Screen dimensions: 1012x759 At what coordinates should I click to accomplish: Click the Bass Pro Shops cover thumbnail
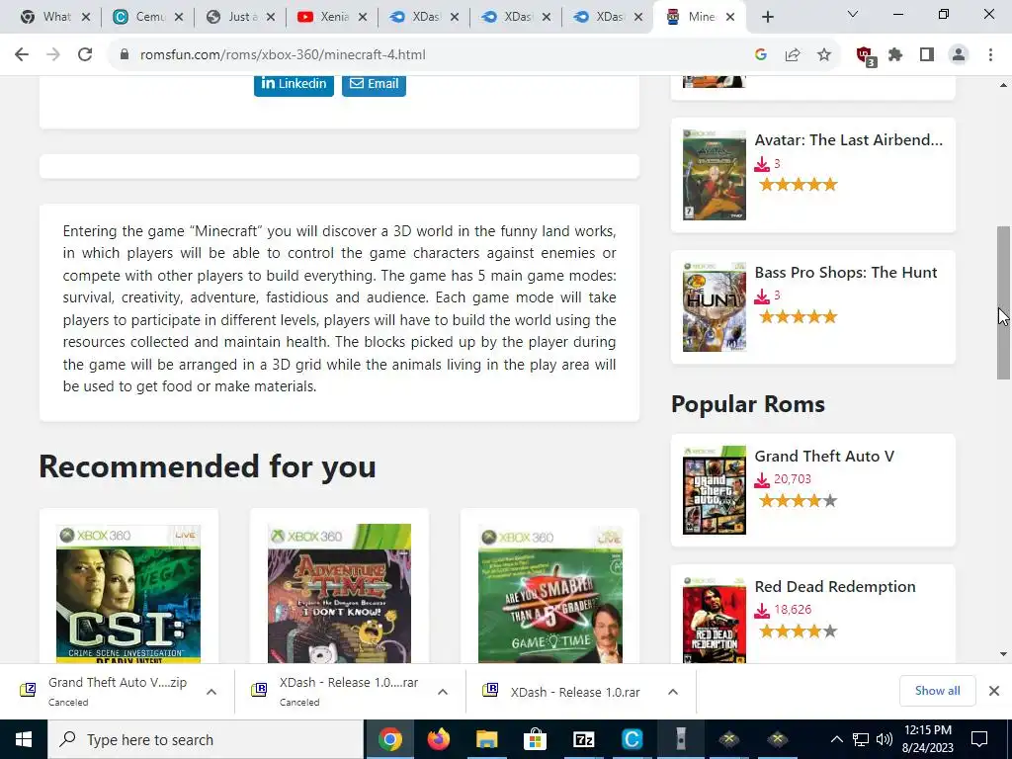[x=715, y=306]
